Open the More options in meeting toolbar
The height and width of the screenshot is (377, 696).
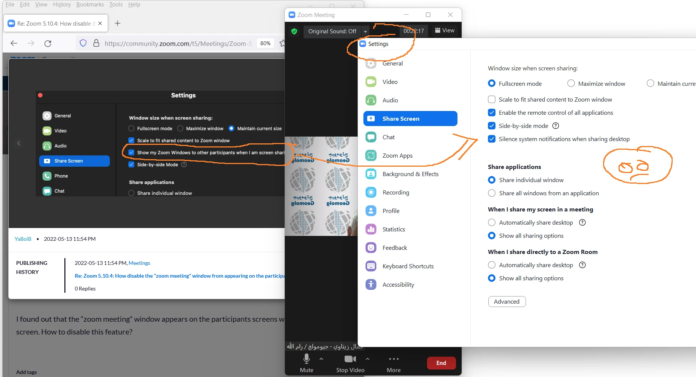point(394,363)
